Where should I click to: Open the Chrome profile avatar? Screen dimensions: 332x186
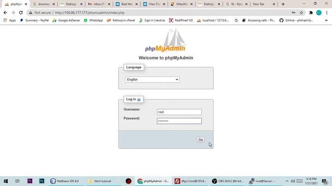pos(319,12)
